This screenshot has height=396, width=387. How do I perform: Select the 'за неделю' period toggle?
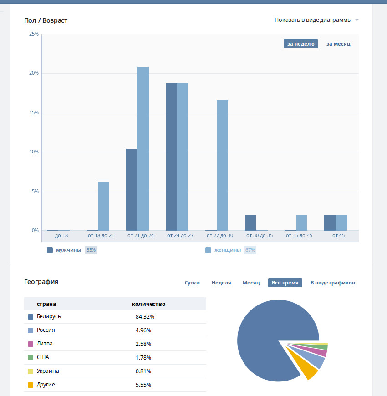click(300, 44)
